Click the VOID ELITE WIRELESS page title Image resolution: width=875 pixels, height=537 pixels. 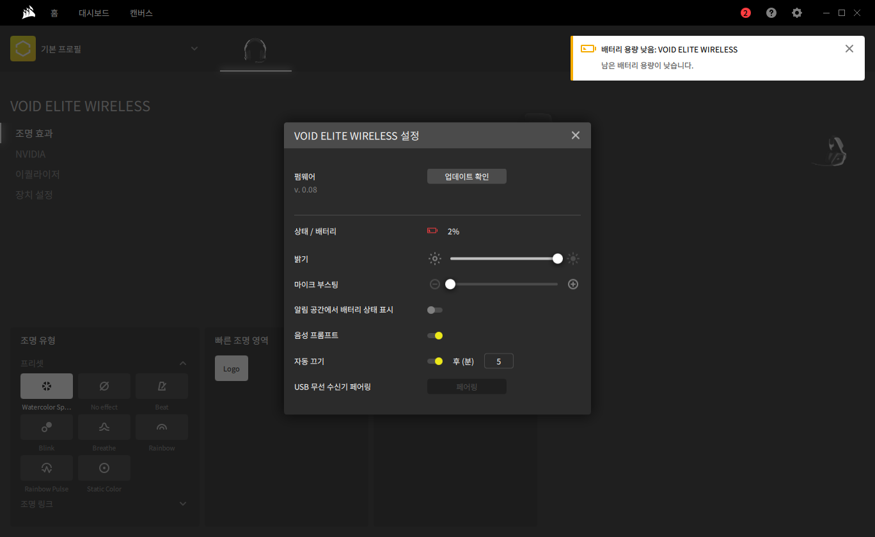pyautogui.click(x=80, y=106)
